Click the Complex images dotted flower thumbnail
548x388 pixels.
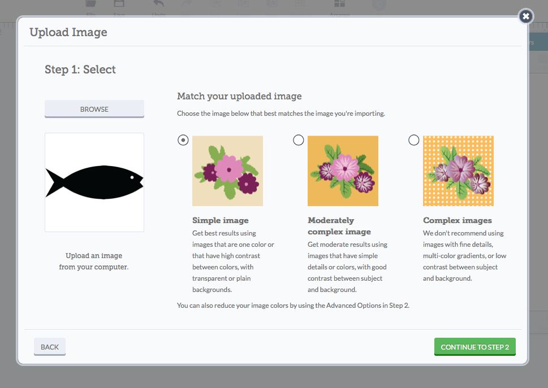tap(458, 171)
